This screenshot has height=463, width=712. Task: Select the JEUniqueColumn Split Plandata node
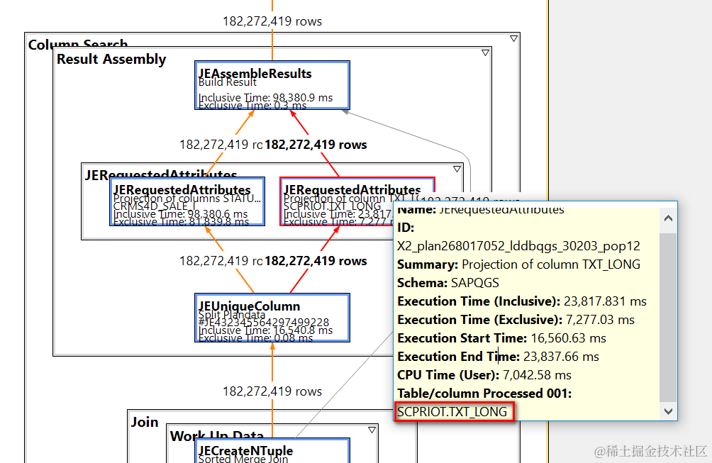[272, 318]
